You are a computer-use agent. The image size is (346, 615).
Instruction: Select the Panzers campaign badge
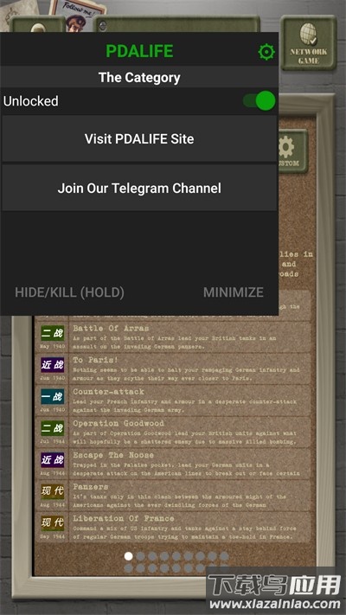pyautogui.click(x=52, y=492)
